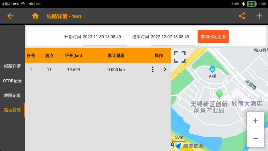The image size is (268, 151).
Task: Switch to OTDR记录 tab
Action: 12,81
